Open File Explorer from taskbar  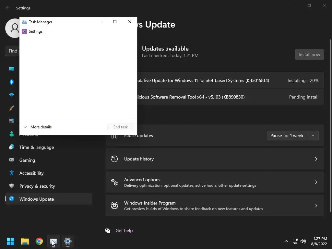tap(25, 241)
